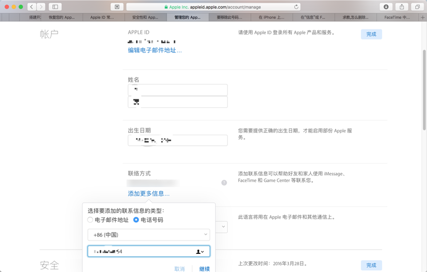Switch to the 在"信息"或 F... tab

tap(314, 18)
